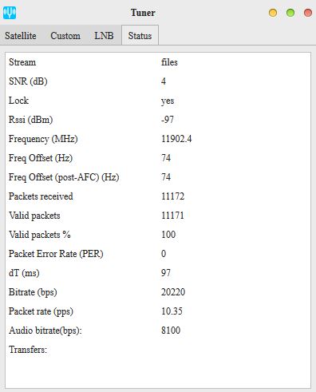Select the LNB tab
316x392 pixels.
click(104, 36)
